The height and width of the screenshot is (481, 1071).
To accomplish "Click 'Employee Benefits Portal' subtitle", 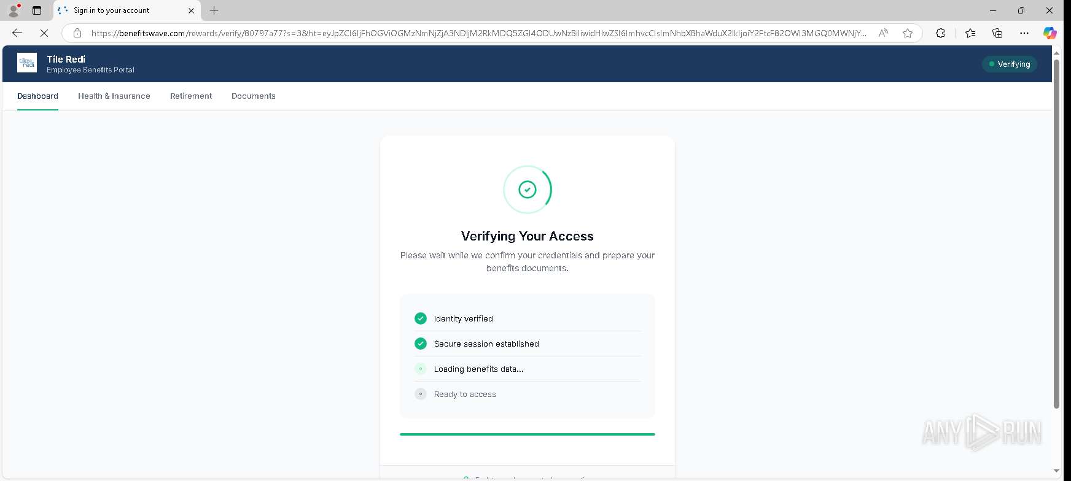I will pyautogui.click(x=90, y=70).
